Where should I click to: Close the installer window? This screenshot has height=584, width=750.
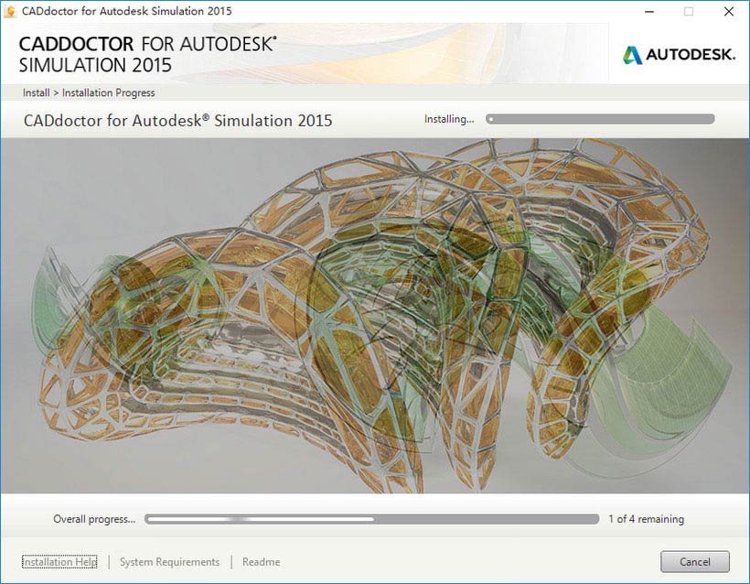(x=729, y=11)
